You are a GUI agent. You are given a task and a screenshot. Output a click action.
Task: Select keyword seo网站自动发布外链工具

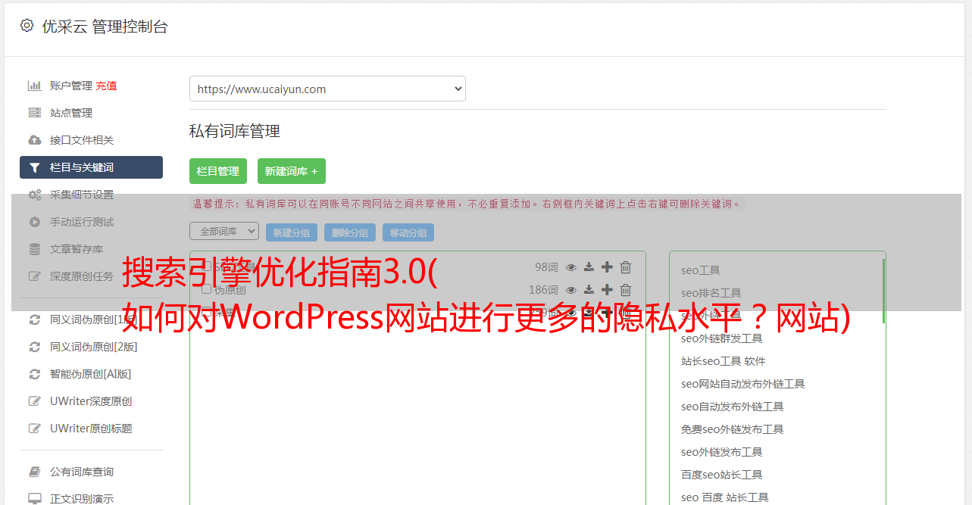(x=743, y=384)
